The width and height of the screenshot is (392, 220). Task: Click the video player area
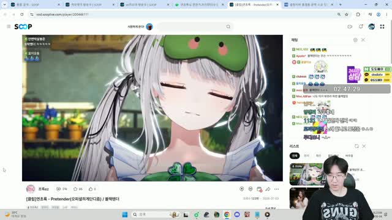click(x=153, y=108)
